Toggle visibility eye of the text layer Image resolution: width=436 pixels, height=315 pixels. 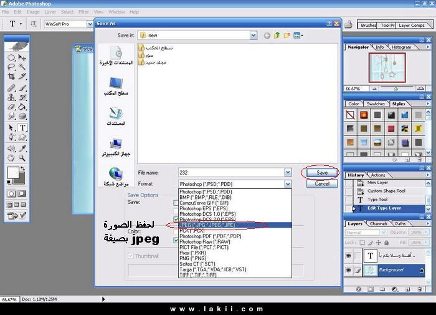coord(348,255)
